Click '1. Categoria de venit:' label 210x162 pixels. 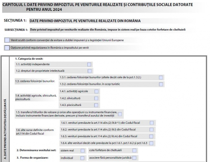[29, 59]
